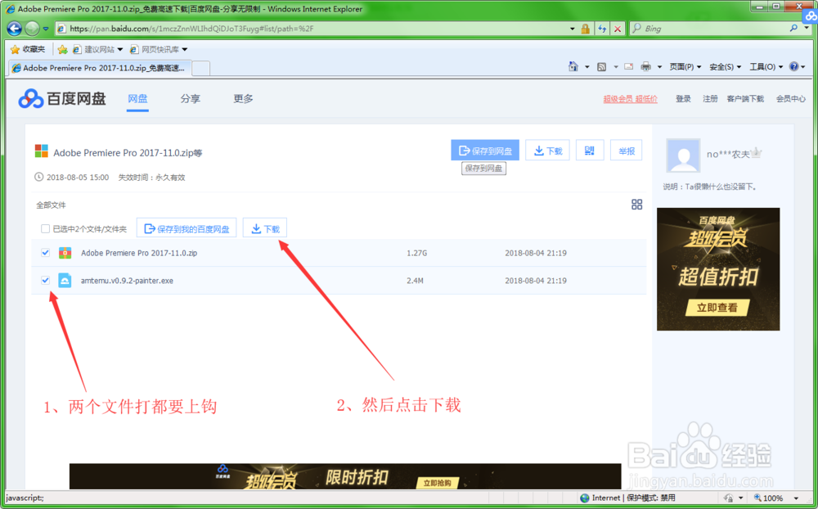Open recent pages dropdown beside forward button
Screen dimensions: 818x509
(46, 29)
